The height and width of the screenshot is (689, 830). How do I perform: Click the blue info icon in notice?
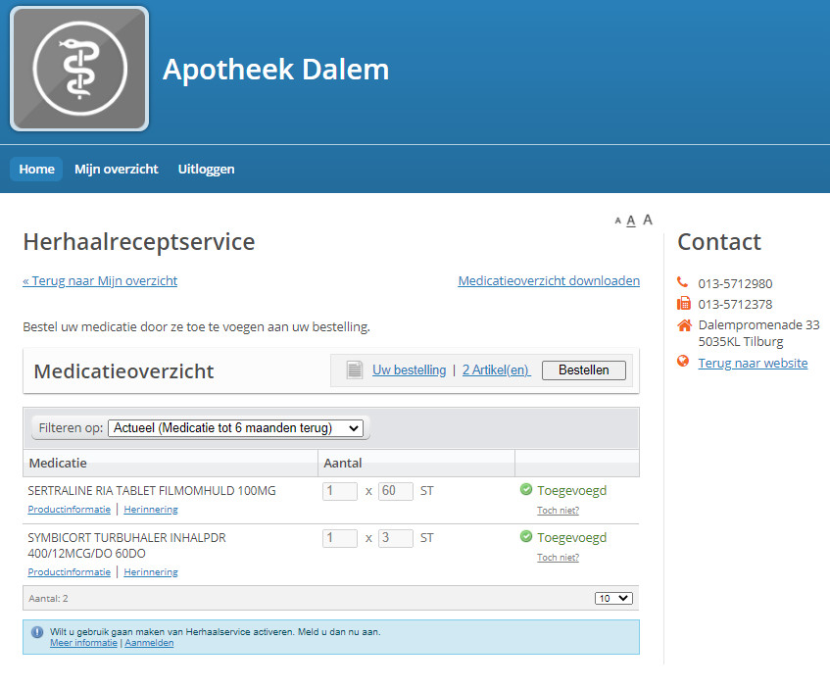pos(37,632)
